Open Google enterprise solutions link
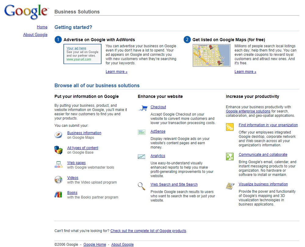Image resolution: width=305 pixels, height=247 pixels. pos(248,111)
